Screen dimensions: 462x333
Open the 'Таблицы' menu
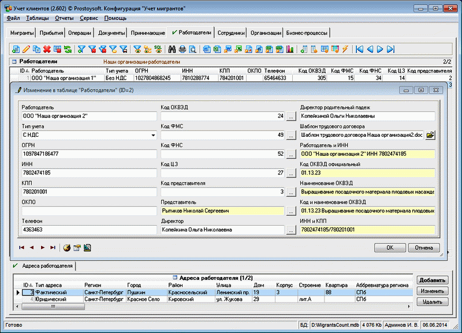coord(38,18)
